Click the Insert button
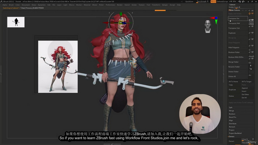This screenshot has width=258, height=145. 247,91
